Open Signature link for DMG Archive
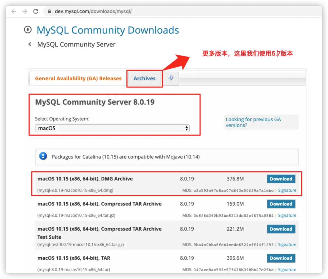The image size is (328, 279). [287, 190]
